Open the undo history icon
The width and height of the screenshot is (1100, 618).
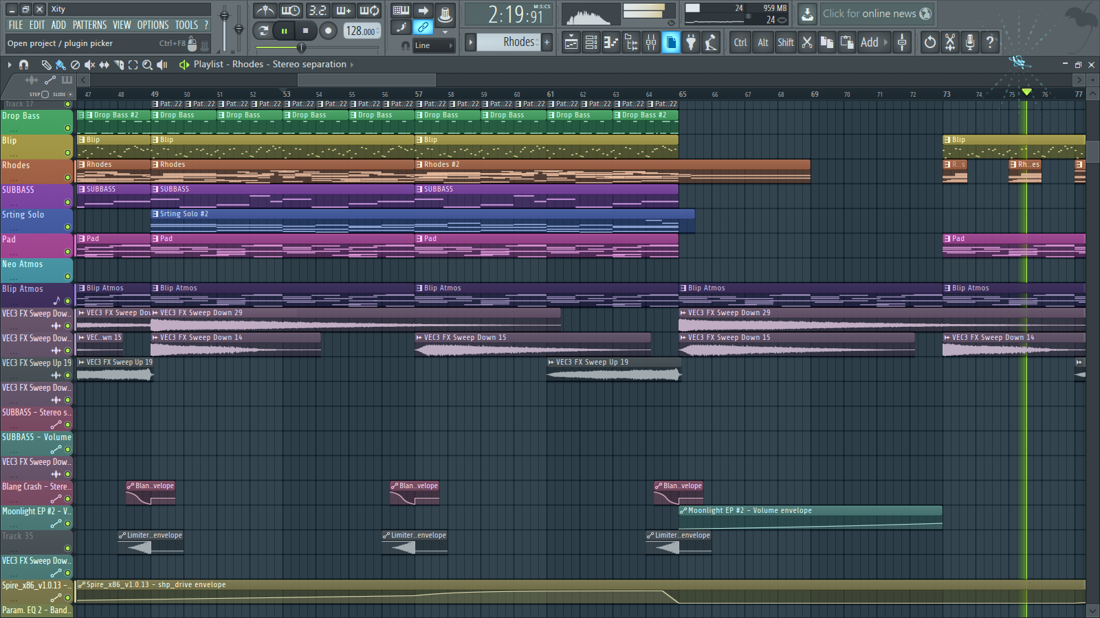[929, 43]
